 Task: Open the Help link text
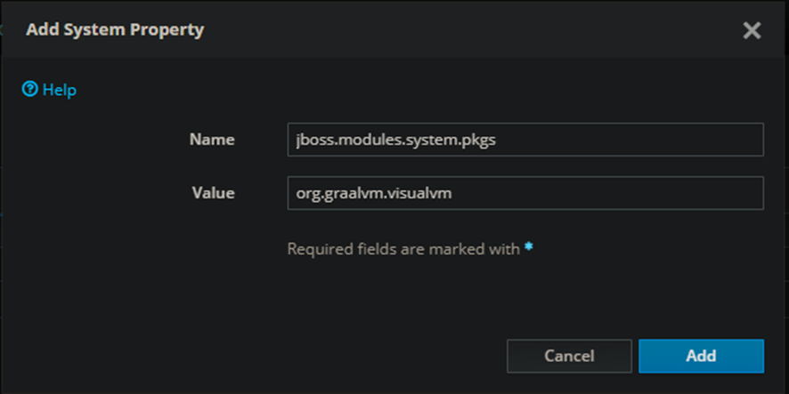coord(59,90)
